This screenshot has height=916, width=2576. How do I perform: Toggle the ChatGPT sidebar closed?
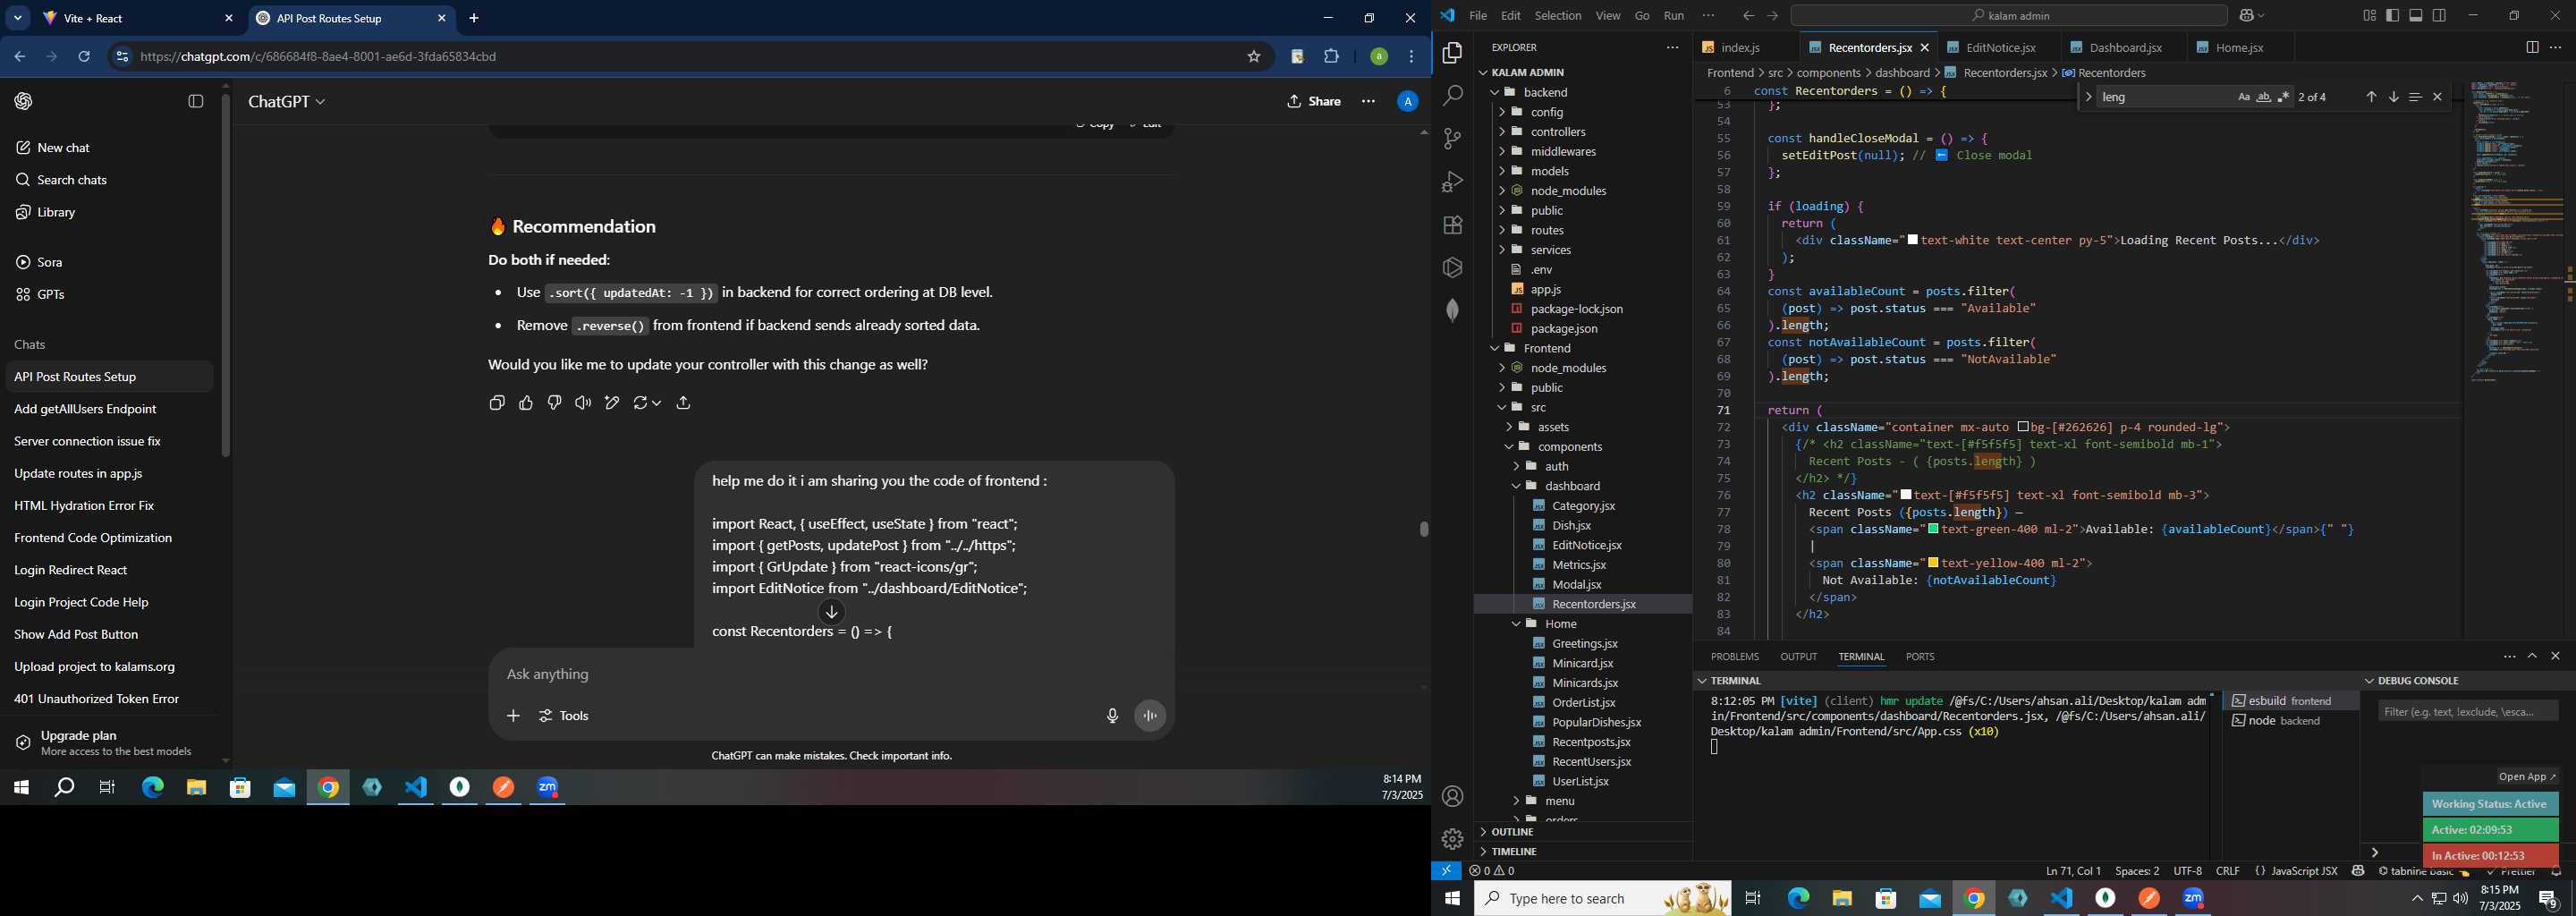tap(196, 101)
